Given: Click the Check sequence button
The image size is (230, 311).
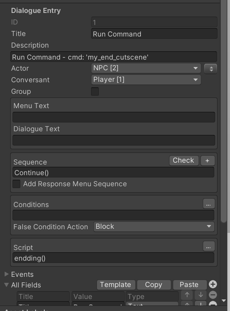Looking at the screenshot, I should click(x=184, y=160).
